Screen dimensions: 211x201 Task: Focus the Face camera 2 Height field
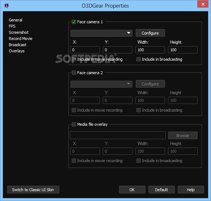pos(183,100)
